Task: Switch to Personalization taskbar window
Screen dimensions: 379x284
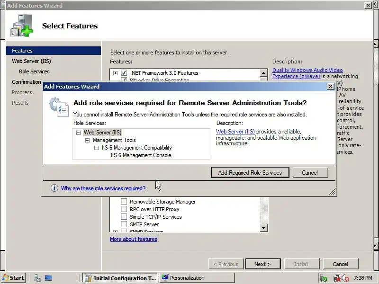Action: [x=197, y=278]
